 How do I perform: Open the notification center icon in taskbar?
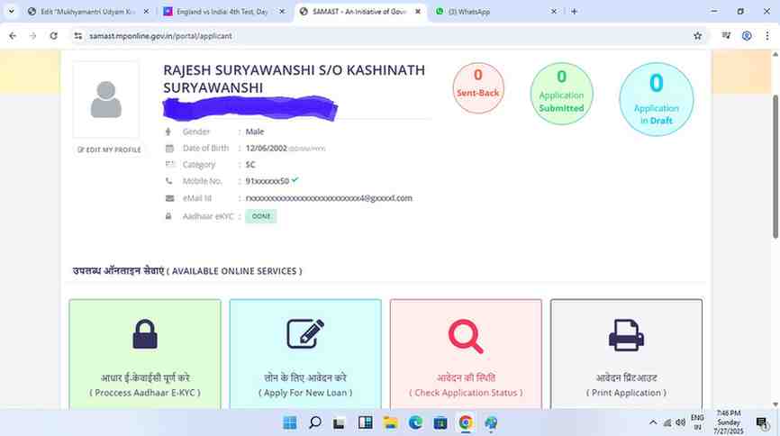(x=762, y=423)
